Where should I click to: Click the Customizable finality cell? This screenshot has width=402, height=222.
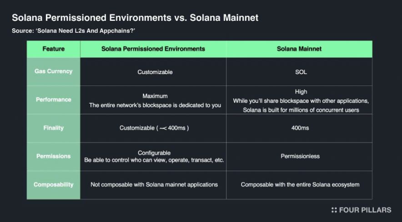click(153, 128)
